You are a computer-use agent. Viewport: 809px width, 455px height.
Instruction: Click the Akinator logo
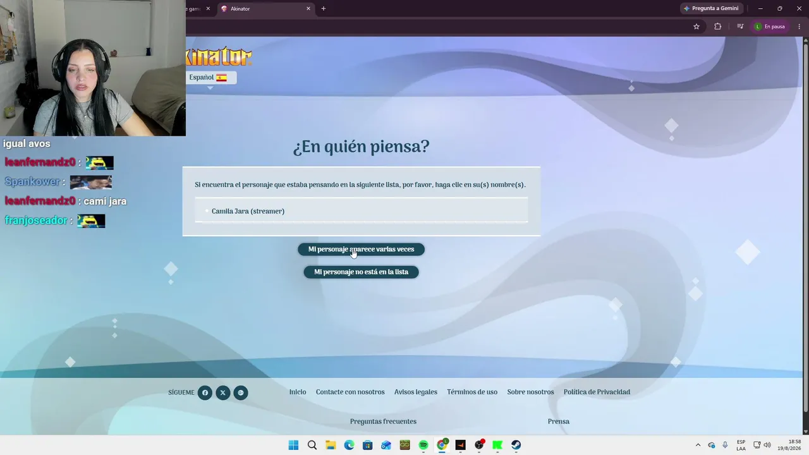click(x=219, y=56)
